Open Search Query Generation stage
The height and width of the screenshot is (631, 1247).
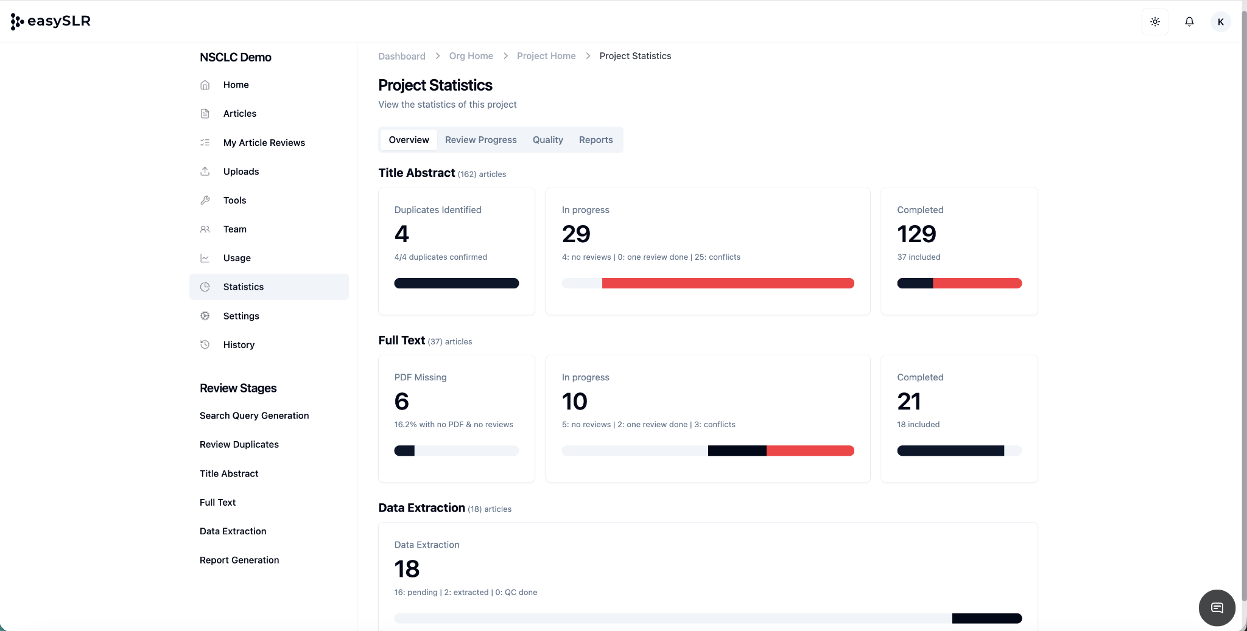point(254,416)
